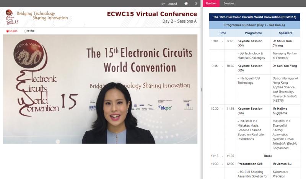Screen dimensions: 306x179
Task: Click 'Managing Partner of Prismark' text
Action: pos(285,55)
